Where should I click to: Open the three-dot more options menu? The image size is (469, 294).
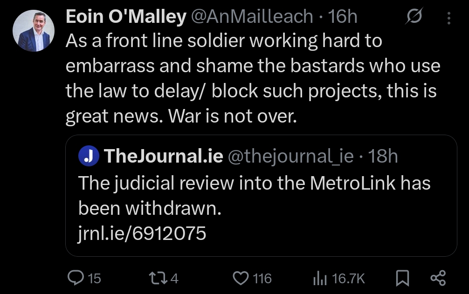[448, 18]
